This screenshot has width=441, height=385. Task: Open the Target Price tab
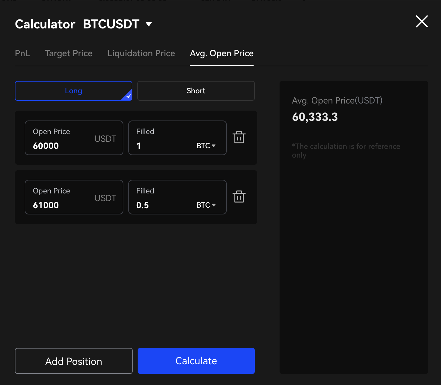pos(69,53)
